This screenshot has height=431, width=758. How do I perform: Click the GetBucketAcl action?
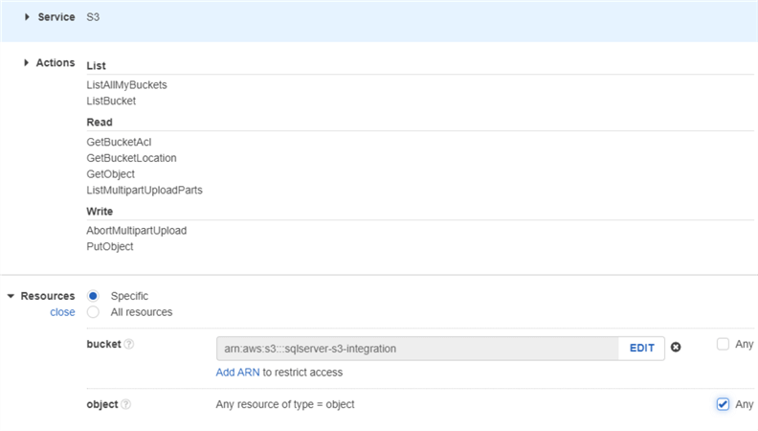point(119,142)
